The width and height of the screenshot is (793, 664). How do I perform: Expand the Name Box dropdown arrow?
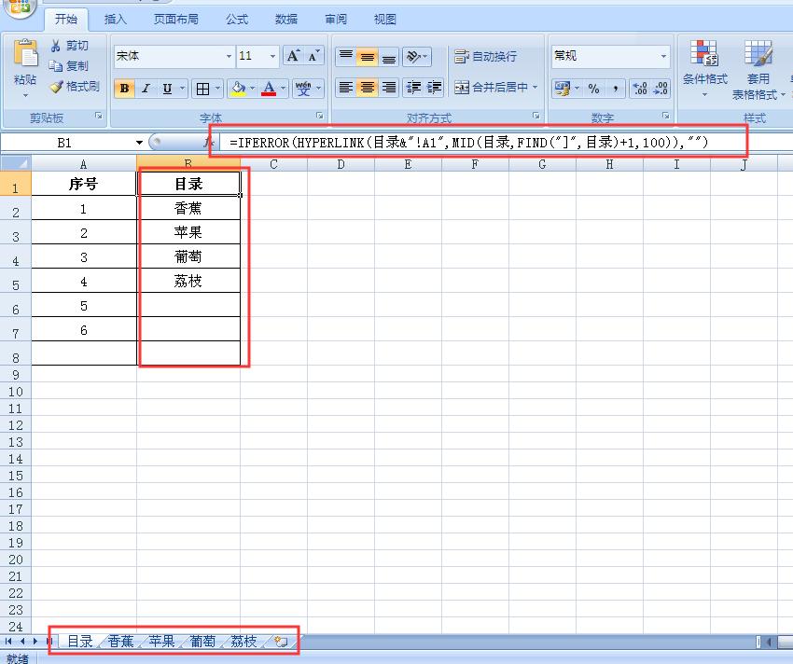click(140, 143)
